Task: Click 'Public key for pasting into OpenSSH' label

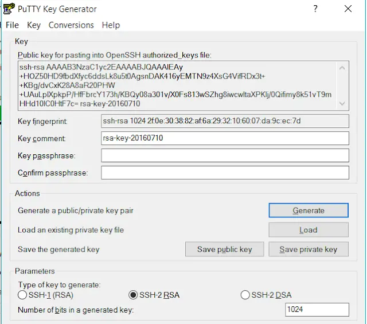Action: click(x=115, y=55)
